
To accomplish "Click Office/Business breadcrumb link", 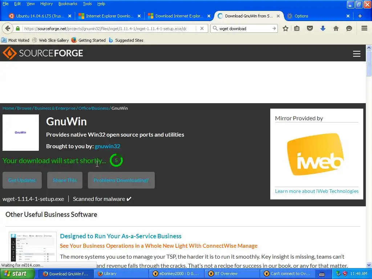I will tap(93, 108).
